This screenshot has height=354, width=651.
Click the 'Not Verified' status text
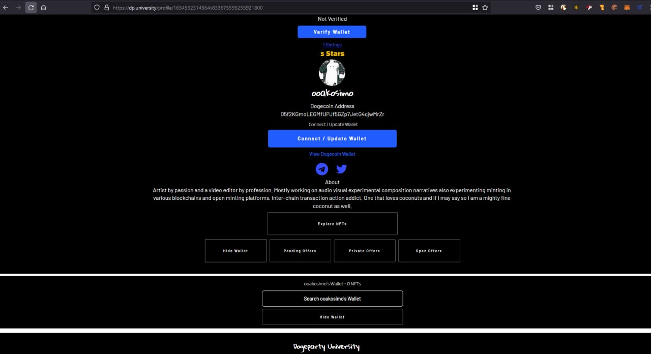[332, 19]
